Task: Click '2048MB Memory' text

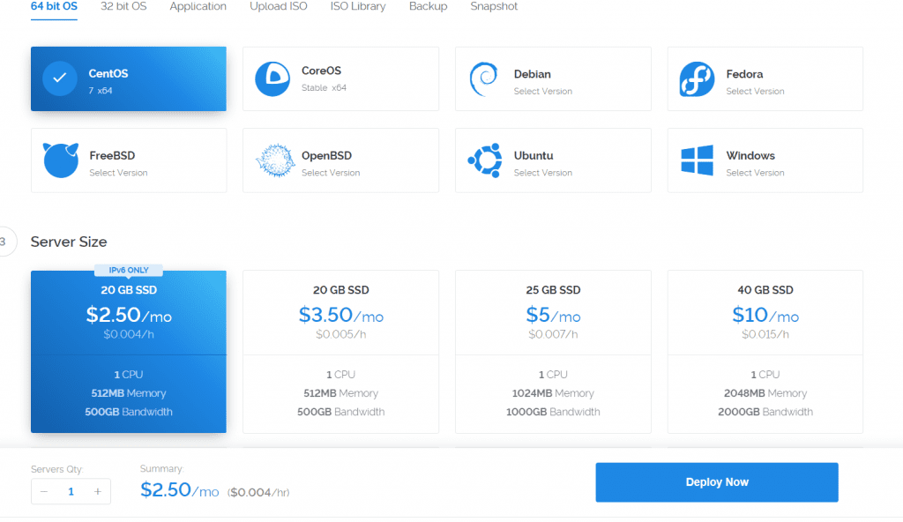Action: (765, 393)
